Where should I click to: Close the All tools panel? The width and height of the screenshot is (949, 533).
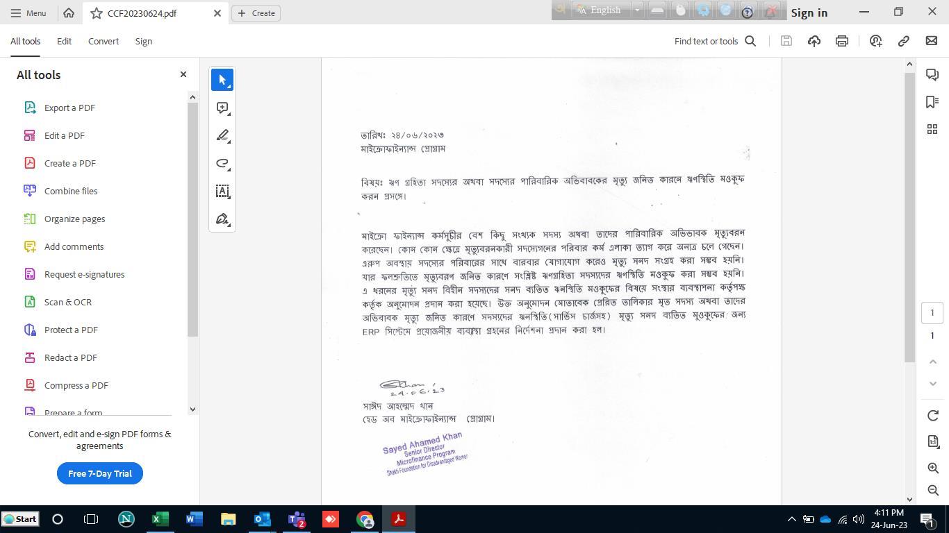tap(183, 74)
